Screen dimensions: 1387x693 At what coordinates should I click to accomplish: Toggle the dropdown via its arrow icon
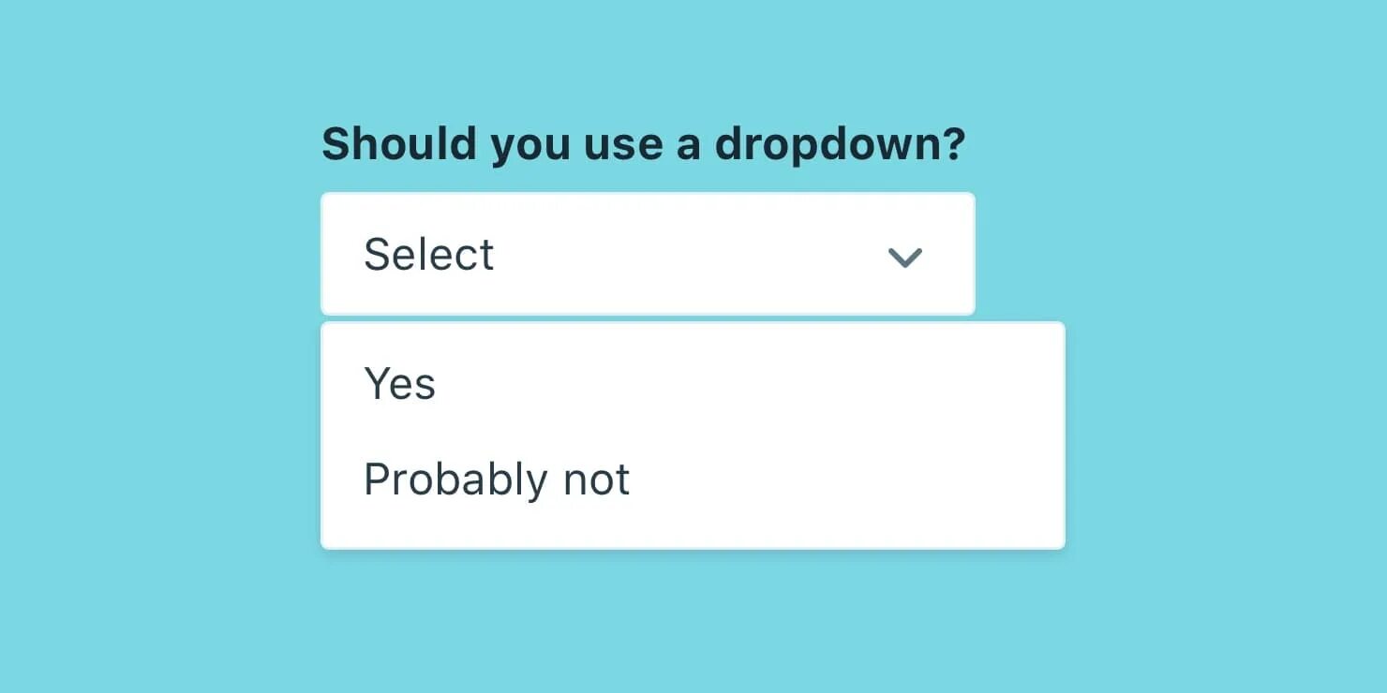point(905,257)
